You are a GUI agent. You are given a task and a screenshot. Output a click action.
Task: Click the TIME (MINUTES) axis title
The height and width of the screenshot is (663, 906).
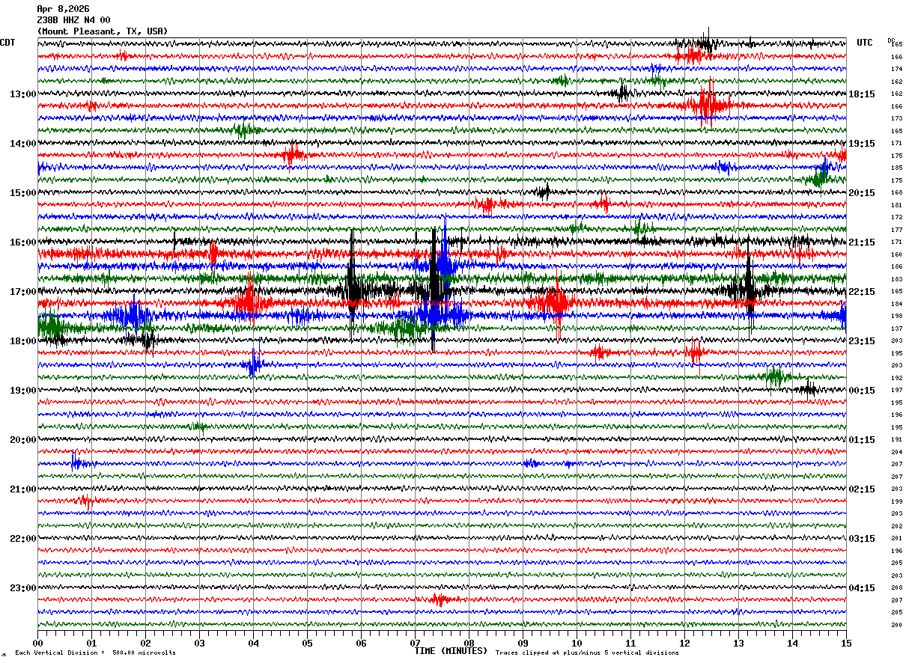pyautogui.click(x=451, y=651)
